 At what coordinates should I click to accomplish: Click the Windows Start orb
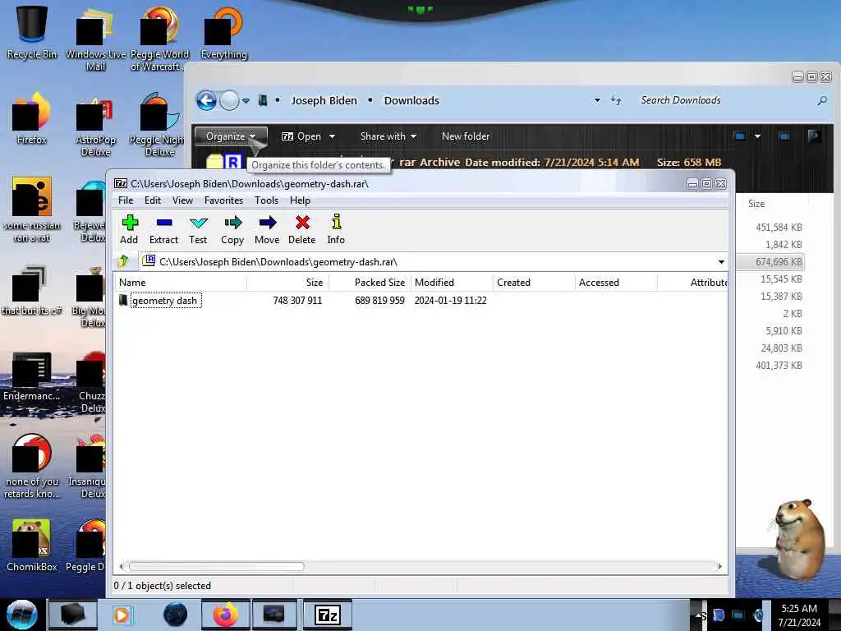(22, 615)
